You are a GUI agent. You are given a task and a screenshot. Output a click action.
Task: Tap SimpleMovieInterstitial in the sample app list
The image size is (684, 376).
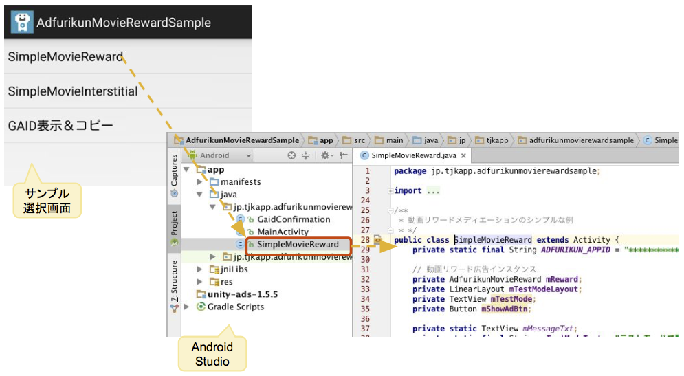click(129, 91)
